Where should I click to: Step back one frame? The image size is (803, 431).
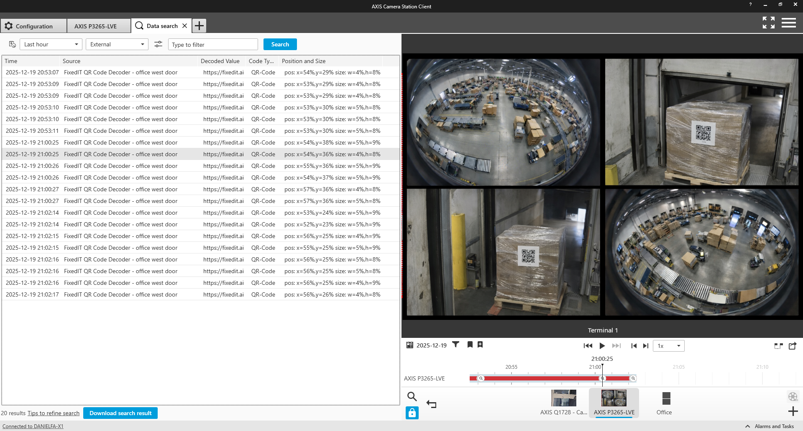coord(634,346)
